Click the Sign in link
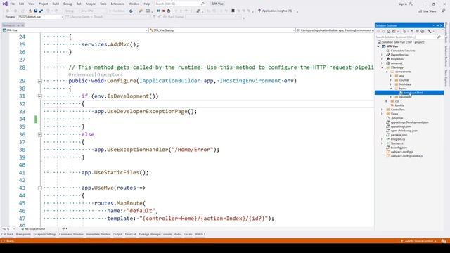The width and height of the screenshot is (450, 253). 403,4
